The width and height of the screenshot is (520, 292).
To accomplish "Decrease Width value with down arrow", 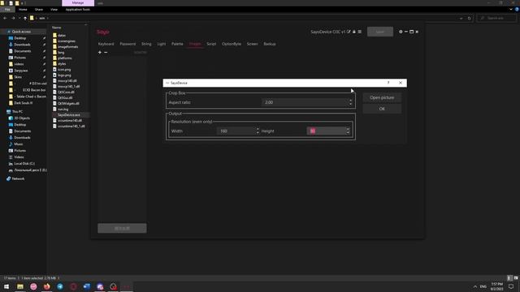I will 258,133.
